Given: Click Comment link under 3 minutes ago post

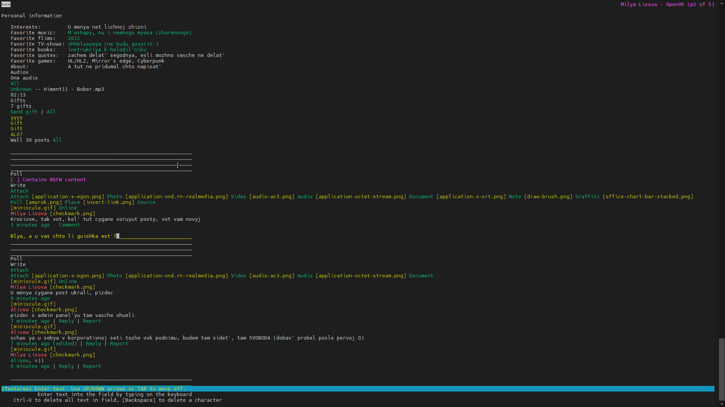Looking at the screenshot, I should click(x=69, y=225).
